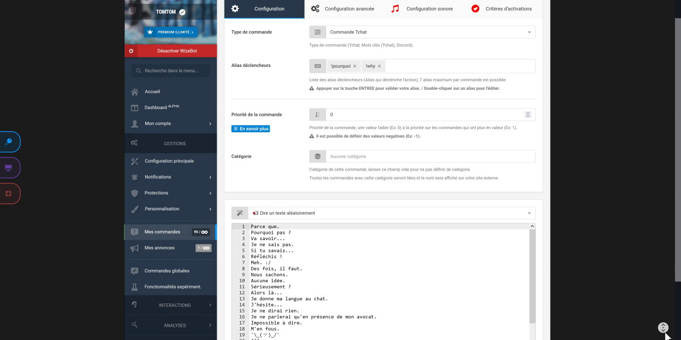Image resolution: width=681 pixels, height=340 pixels.
Task: Click the priority number stepper arrows
Action: tap(528, 115)
